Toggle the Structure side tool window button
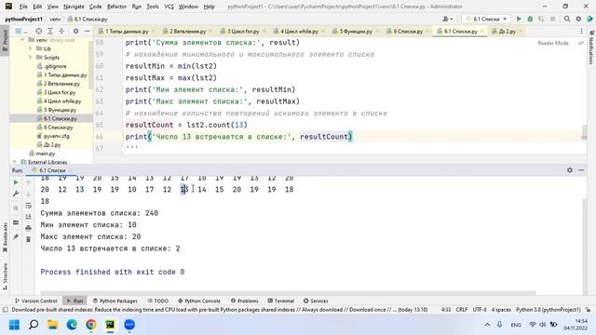 point(5,276)
